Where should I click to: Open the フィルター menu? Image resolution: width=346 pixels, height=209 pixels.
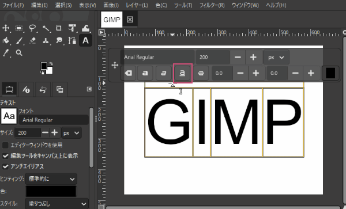point(212,5)
